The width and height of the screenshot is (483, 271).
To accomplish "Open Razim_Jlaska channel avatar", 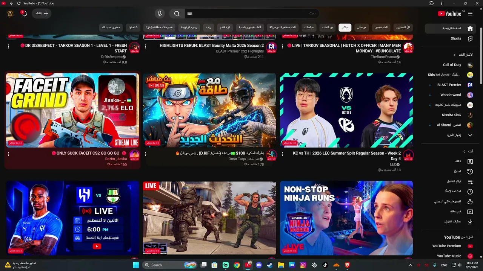I will (x=134, y=155).
